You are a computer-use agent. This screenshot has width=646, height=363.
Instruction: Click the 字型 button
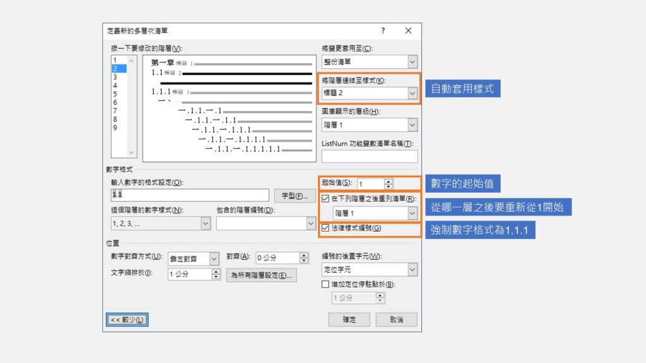[x=295, y=196]
